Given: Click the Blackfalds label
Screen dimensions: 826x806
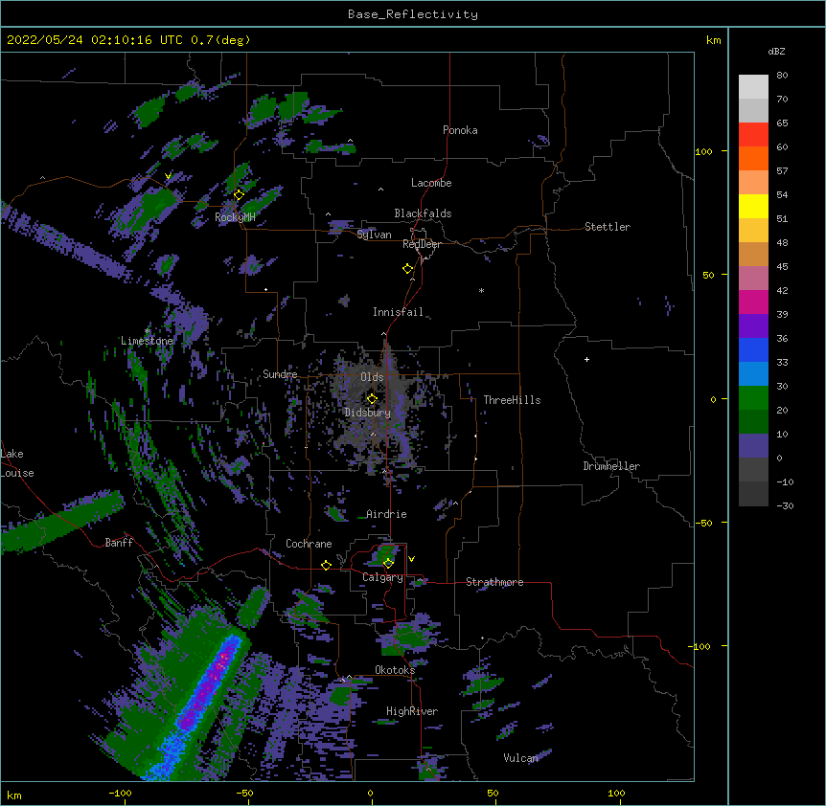Looking at the screenshot, I should [423, 213].
